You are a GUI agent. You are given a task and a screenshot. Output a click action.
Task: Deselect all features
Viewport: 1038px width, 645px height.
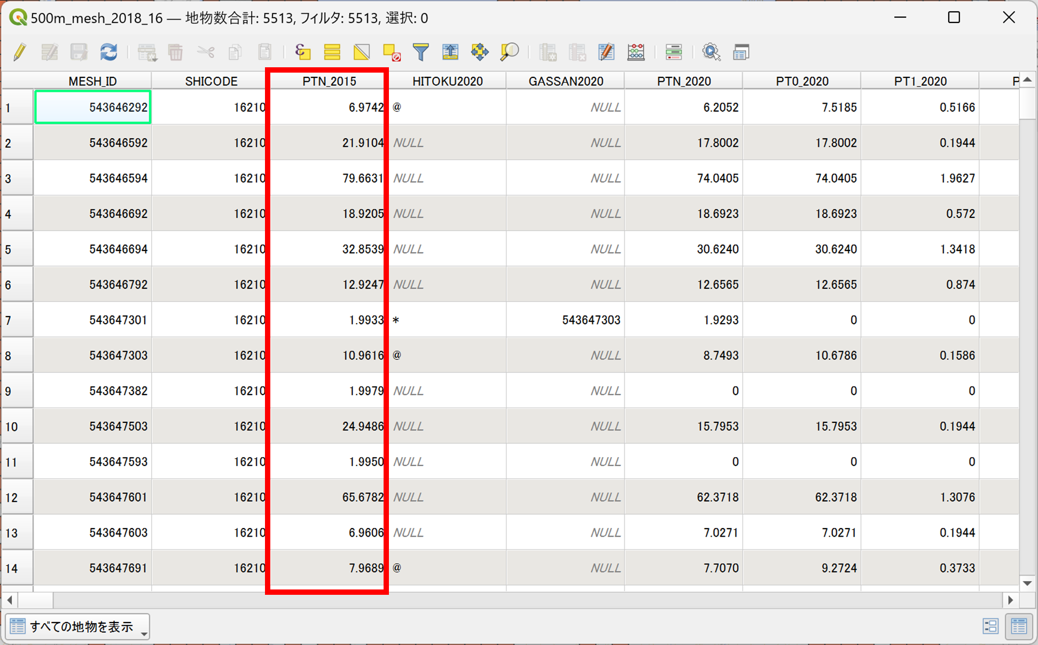(392, 52)
